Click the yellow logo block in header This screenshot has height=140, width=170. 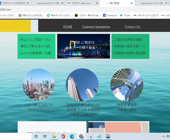pyautogui.click(x=15, y=26)
